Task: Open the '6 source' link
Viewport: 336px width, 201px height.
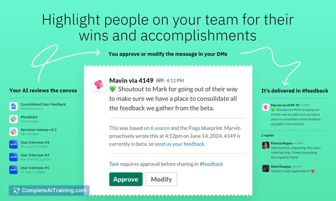Action: tap(160, 128)
